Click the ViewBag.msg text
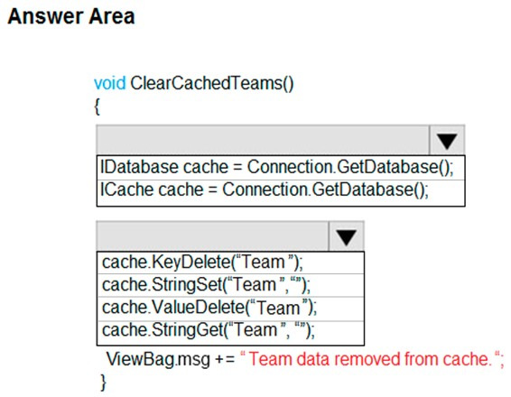This screenshot has width=511, height=397. click(x=158, y=359)
